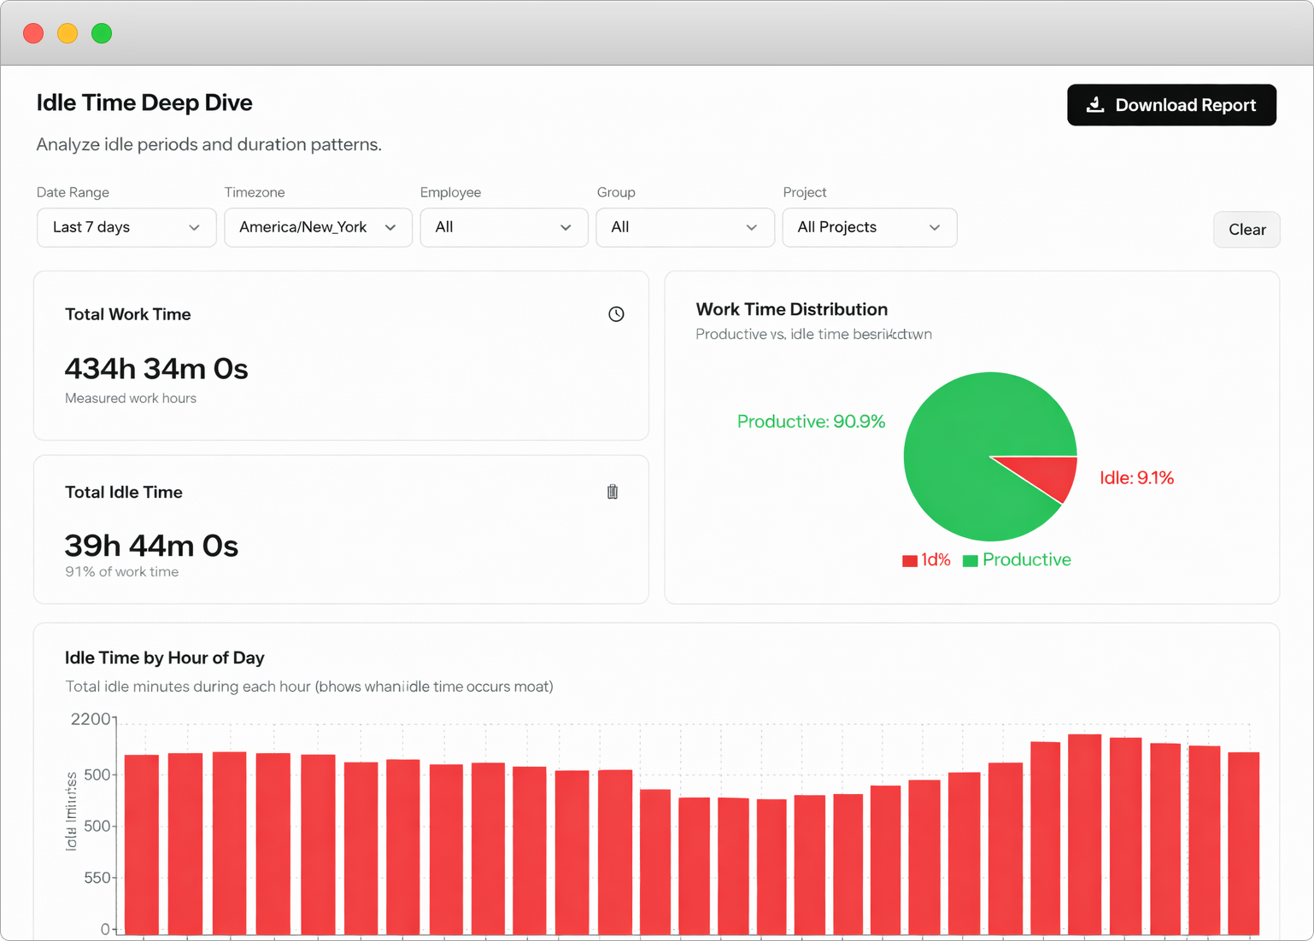Click the tallest bar in idle chart

tap(1085, 833)
